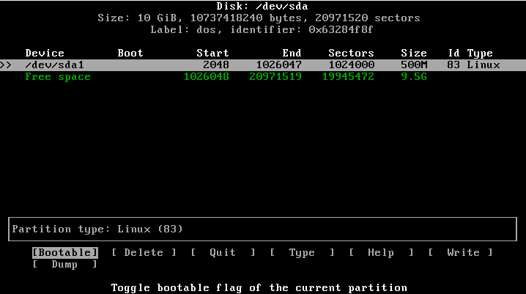The image size is (526, 294).
Task: Click the Size column header
Action: [x=414, y=53]
